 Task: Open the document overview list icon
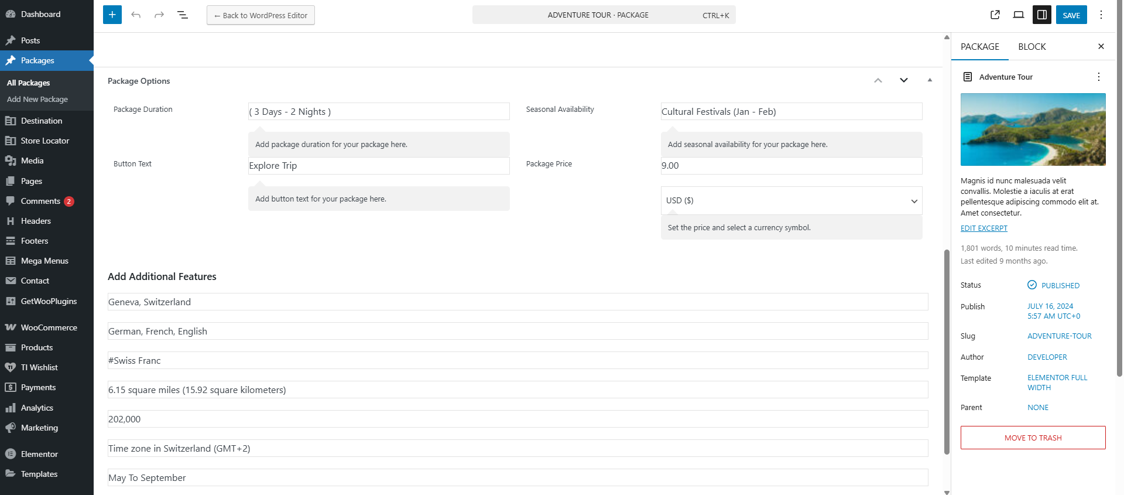coord(183,15)
